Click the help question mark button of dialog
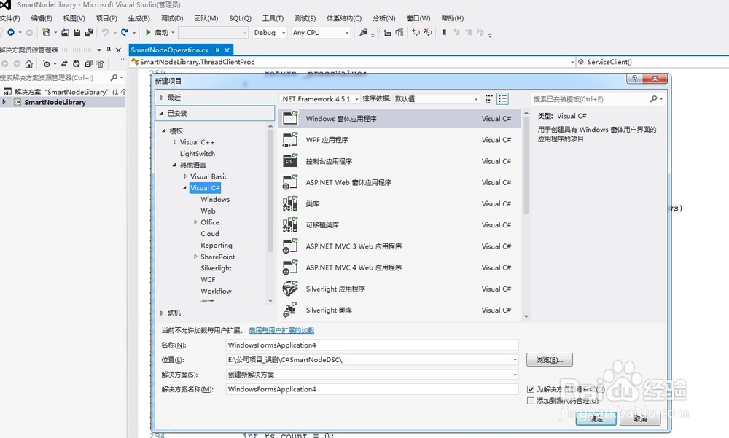Image resolution: width=729 pixels, height=438 pixels. click(634, 79)
